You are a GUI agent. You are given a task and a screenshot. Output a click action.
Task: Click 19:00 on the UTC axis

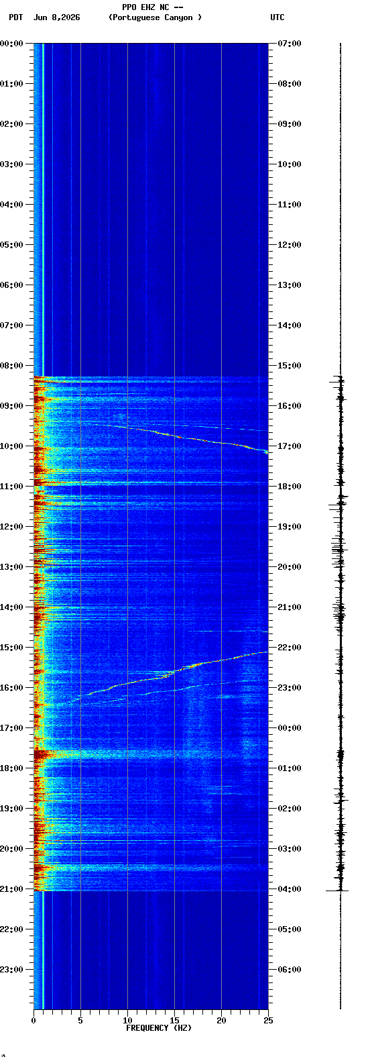point(290,527)
